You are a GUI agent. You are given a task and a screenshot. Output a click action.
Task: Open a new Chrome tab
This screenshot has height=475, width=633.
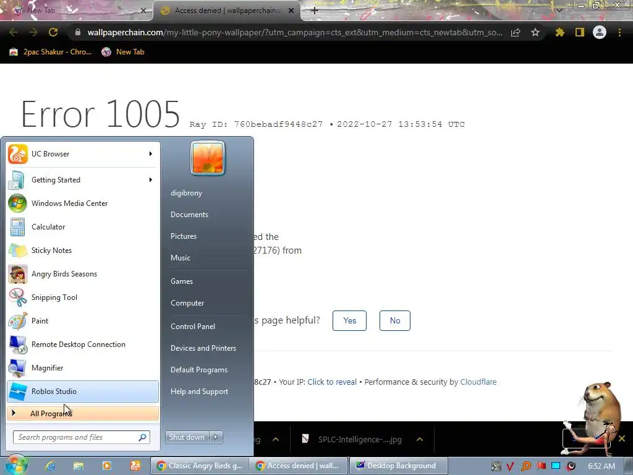click(x=315, y=11)
